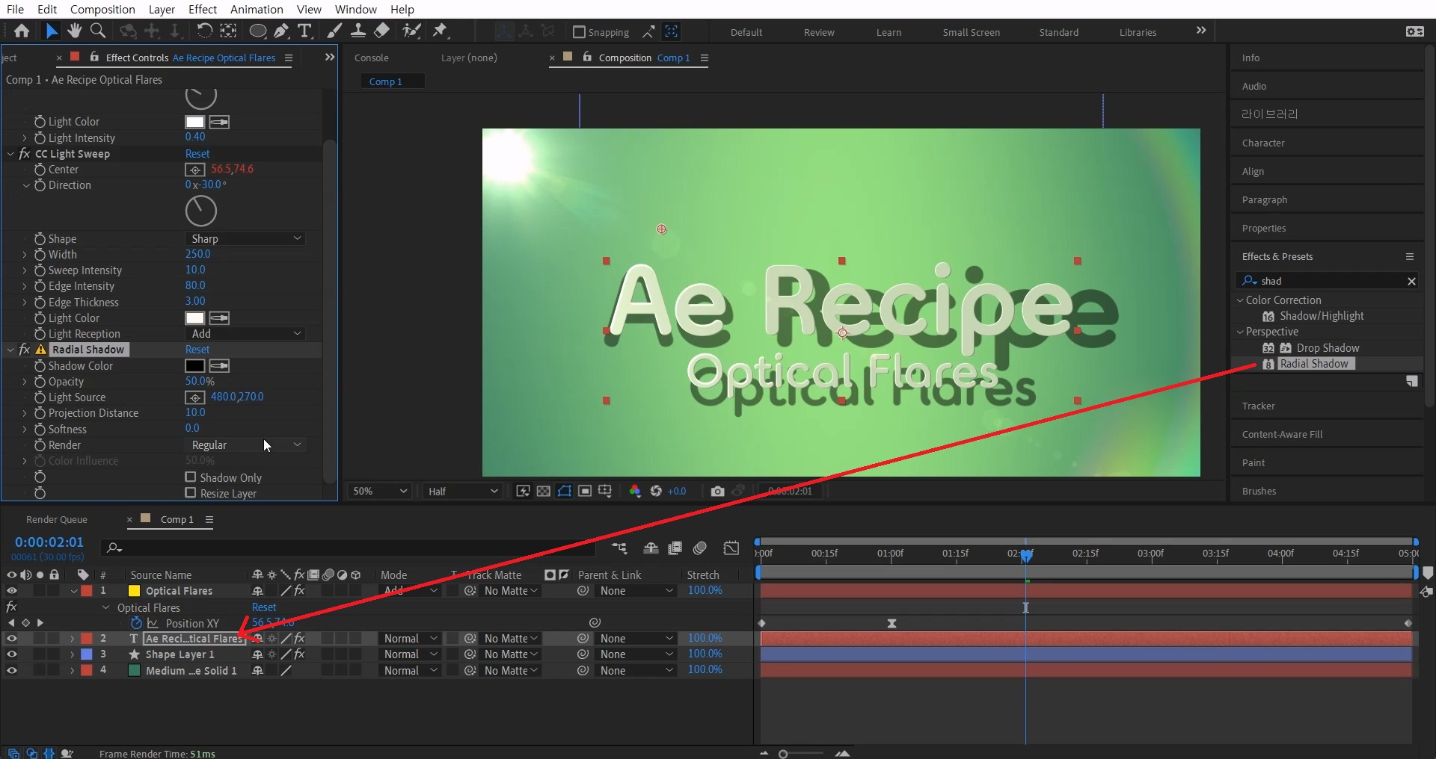Toggle the Softness stopwatch
Image resolution: width=1436 pixels, height=759 pixels.
click(40, 430)
